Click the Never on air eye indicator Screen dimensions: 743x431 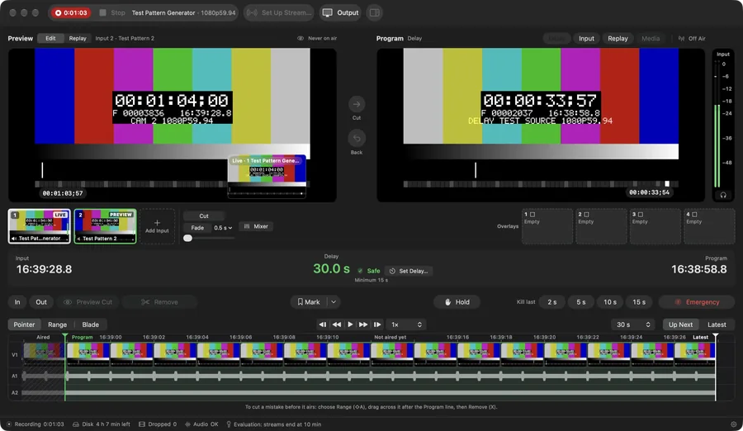pos(317,39)
